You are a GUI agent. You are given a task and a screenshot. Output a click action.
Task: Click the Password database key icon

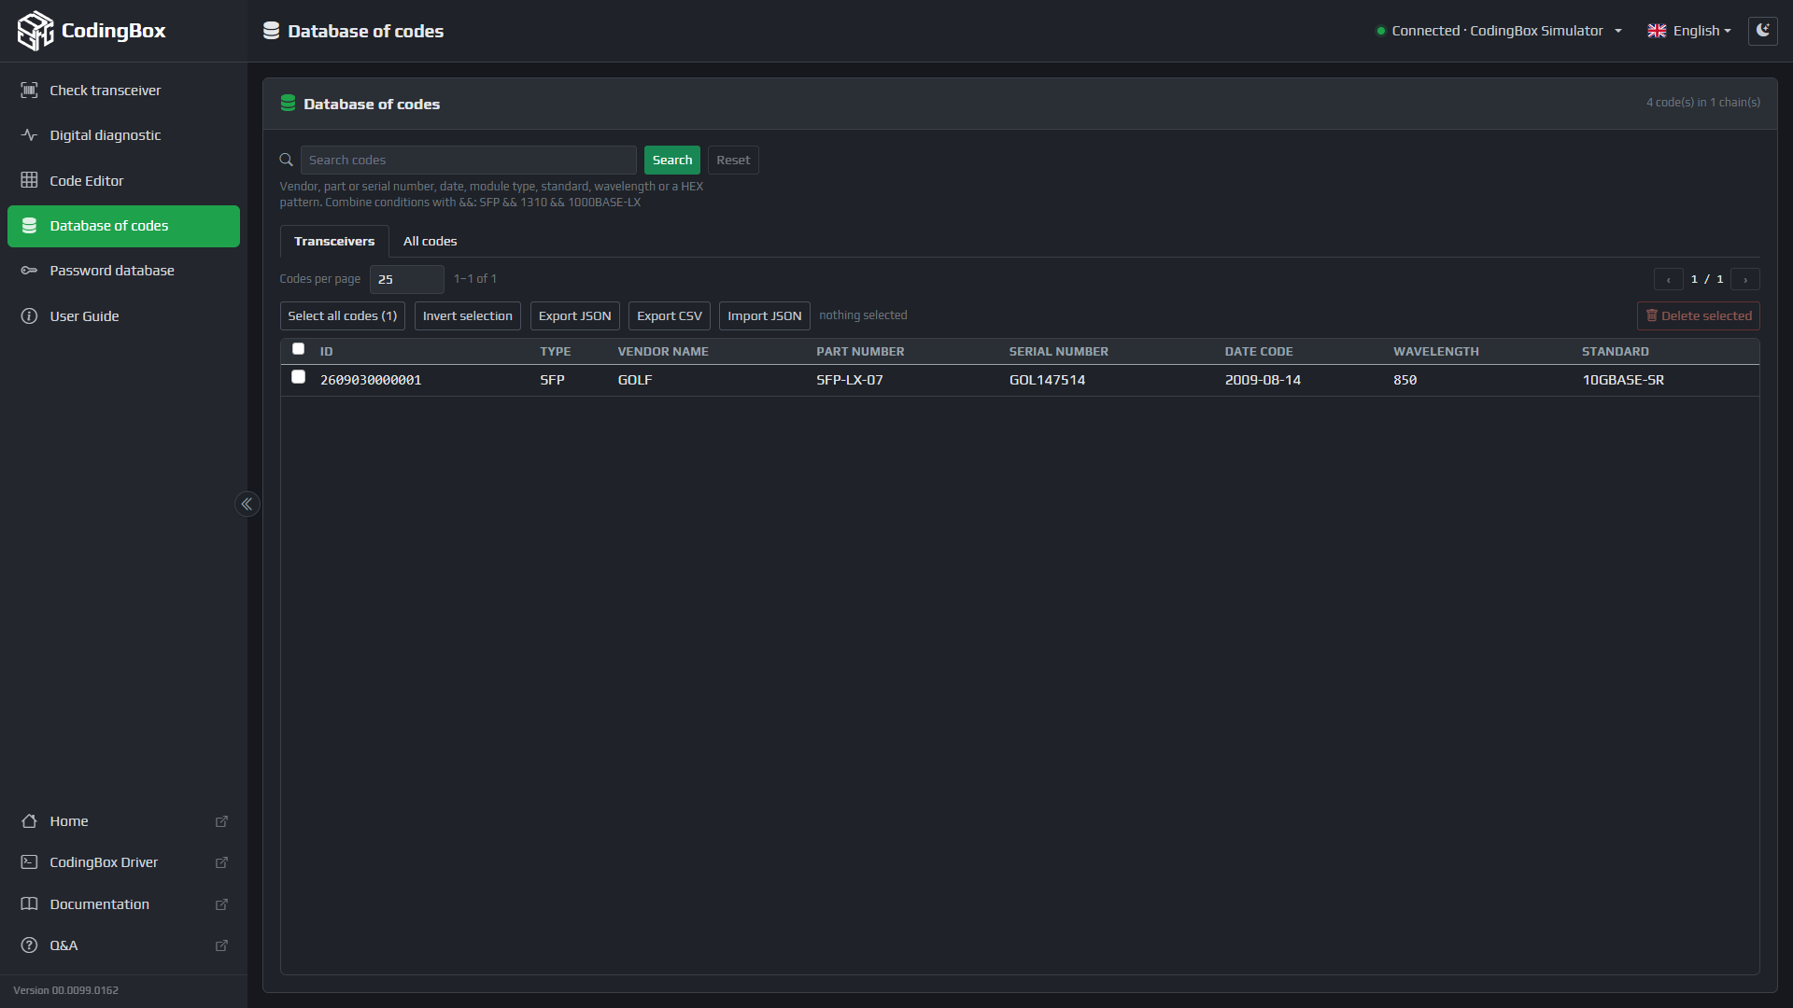point(29,271)
